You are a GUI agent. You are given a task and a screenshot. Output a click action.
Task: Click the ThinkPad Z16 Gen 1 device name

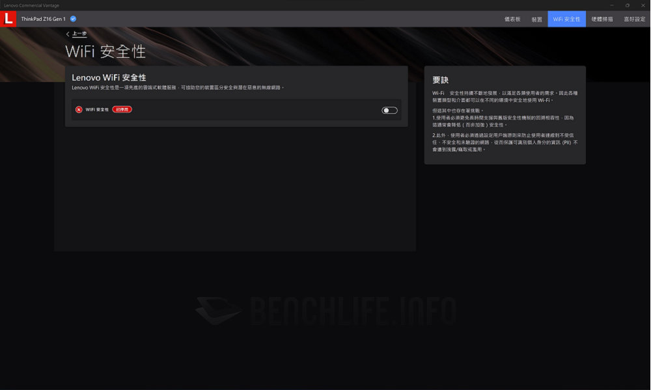(x=43, y=19)
